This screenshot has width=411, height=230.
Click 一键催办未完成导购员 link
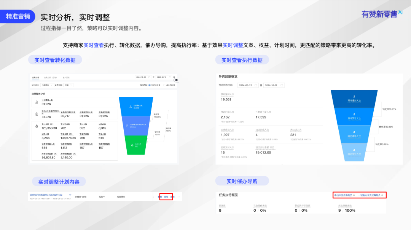[369, 195]
